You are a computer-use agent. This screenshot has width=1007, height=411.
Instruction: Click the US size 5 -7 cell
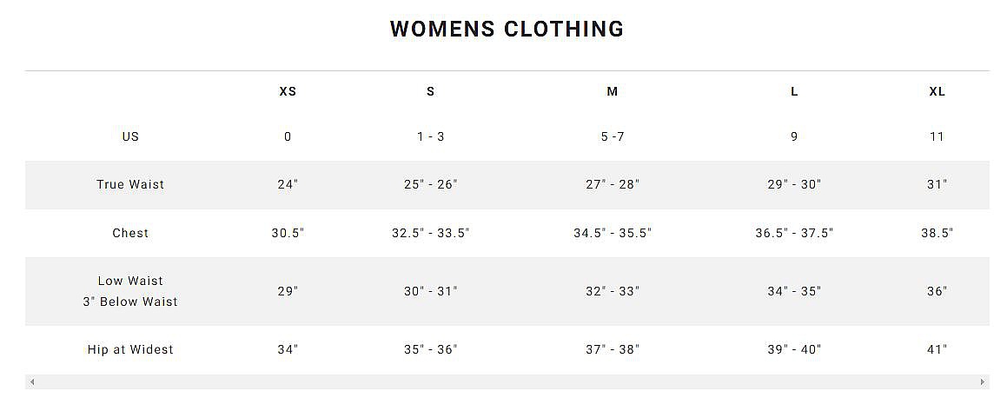pos(613,136)
